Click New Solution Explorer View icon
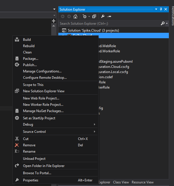174x186 pixels. tap(17, 91)
